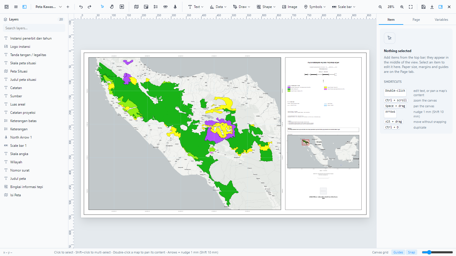Open the Data dropdown
Screen dimensions: 456x256
[x=218, y=7]
